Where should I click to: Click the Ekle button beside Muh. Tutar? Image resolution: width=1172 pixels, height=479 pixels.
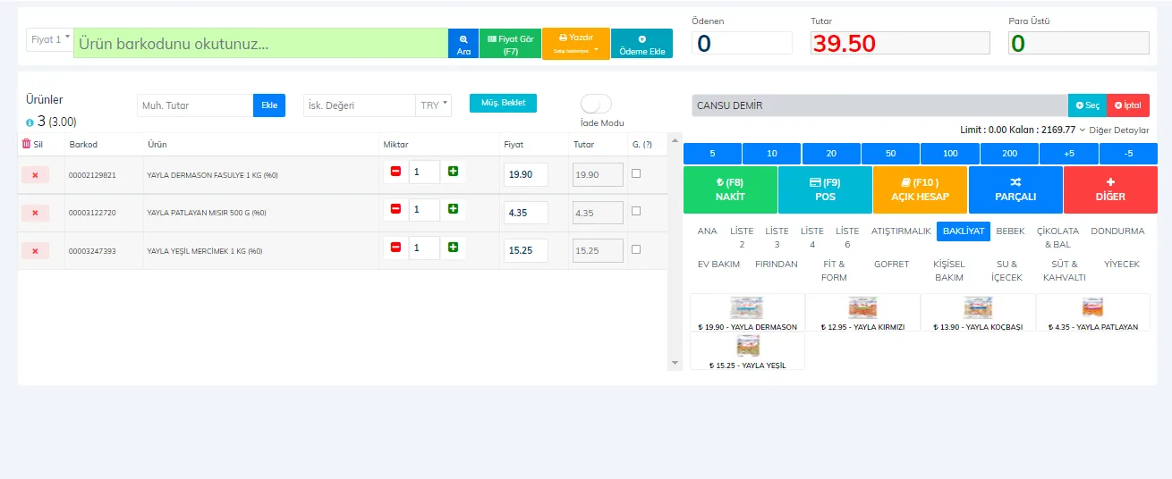point(269,105)
